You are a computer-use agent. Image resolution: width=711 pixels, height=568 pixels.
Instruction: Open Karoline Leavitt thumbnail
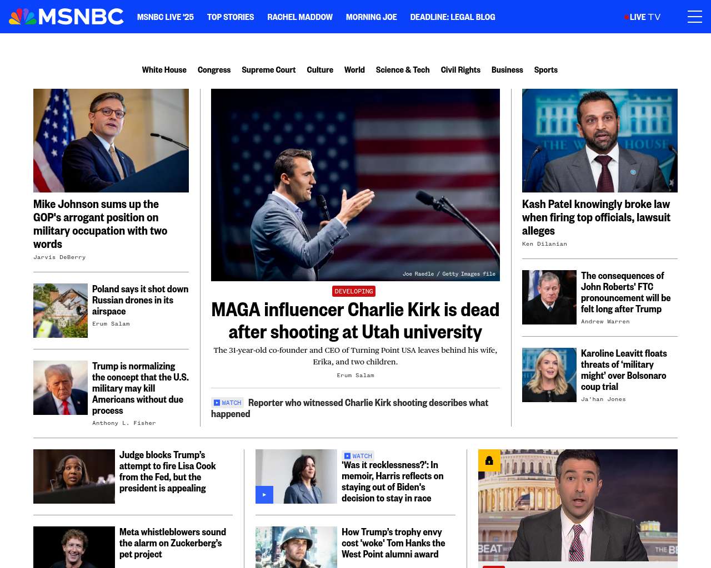(549, 375)
